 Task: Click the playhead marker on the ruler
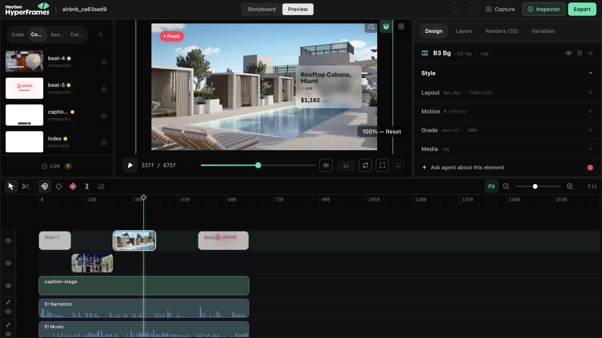click(143, 198)
